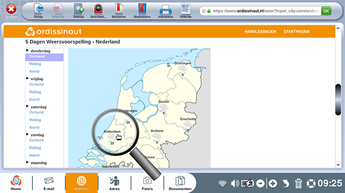Image resolution: width=345 pixels, height=193 pixels.
Task: Select donderdag Avond forecast
Action: pos(34,71)
